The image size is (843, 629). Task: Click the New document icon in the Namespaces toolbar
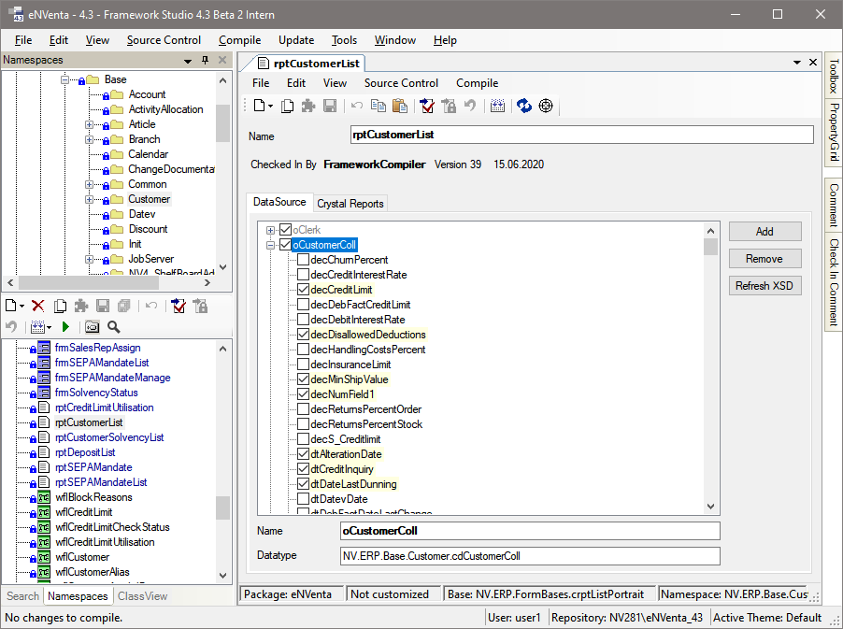coord(11,307)
